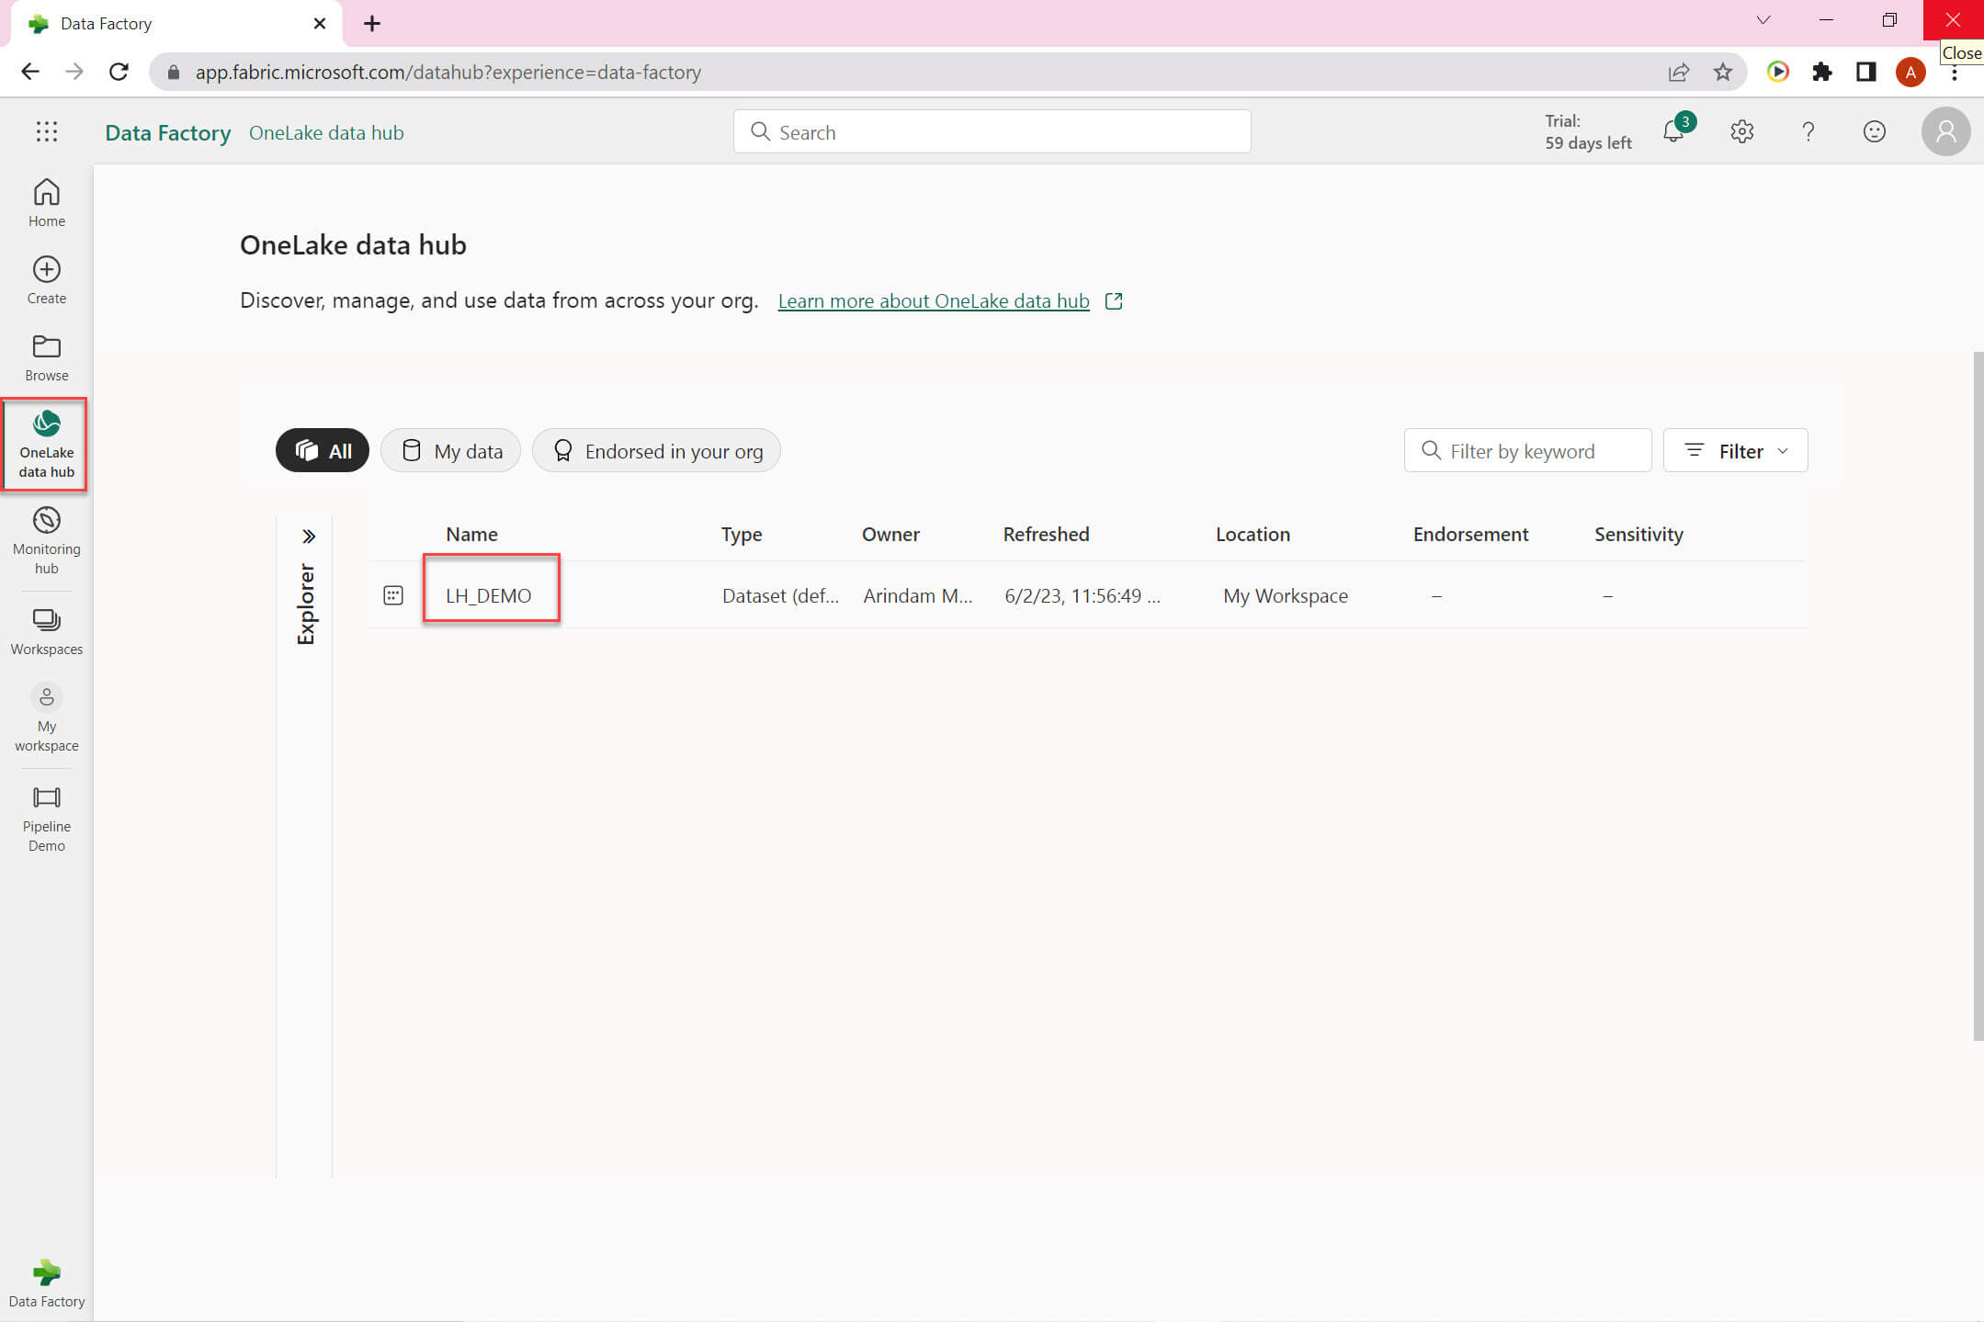The height and width of the screenshot is (1322, 1984).
Task: Expand the Explorer pane chevrons
Action: click(309, 537)
